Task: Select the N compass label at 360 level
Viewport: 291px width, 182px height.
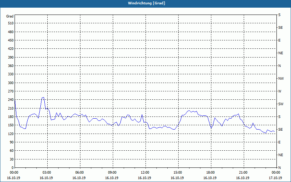Action: click(279, 66)
